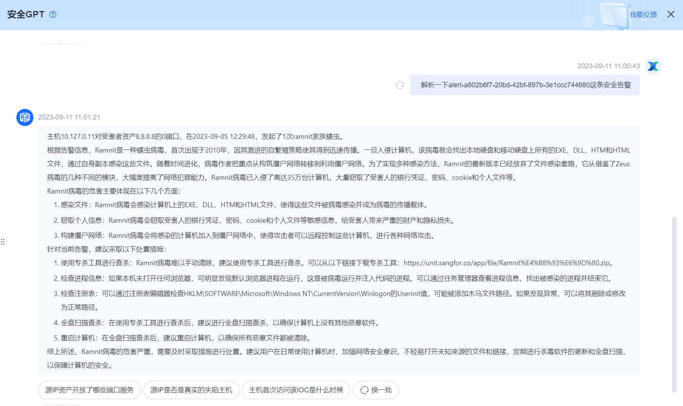
Task: Click the drag handle dots on the left edge
Action: (3, 242)
